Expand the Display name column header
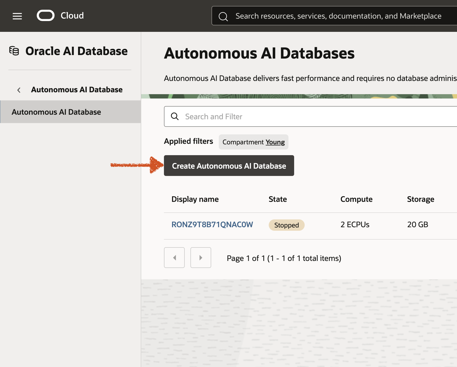The image size is (457, 367). pos(195,199)
